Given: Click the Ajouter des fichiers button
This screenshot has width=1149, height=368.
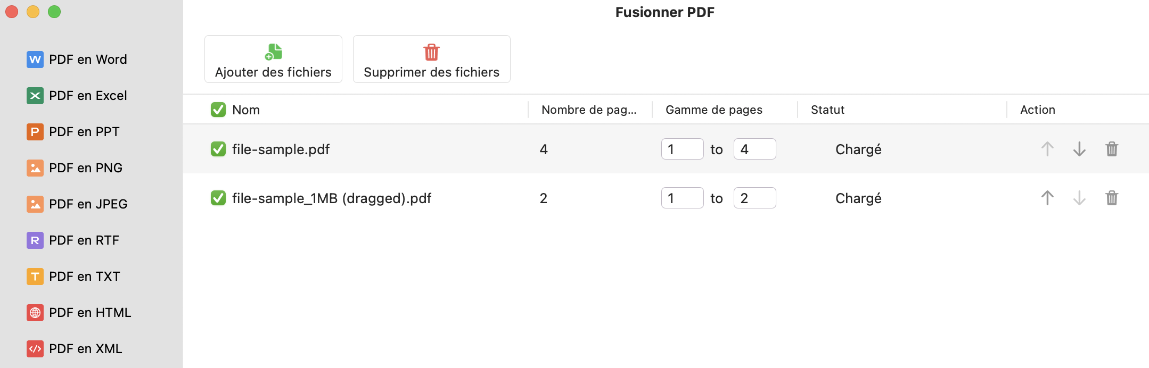Looking at the screenshot, I should coord(273,58).
